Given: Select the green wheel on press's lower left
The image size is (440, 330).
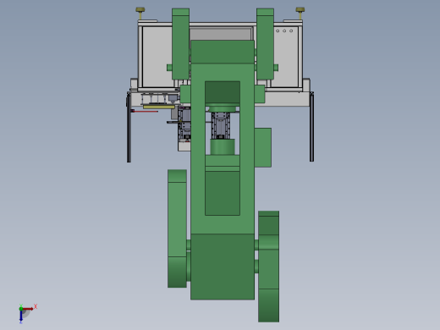Looking at the screenshot, I should click(177, 228).
